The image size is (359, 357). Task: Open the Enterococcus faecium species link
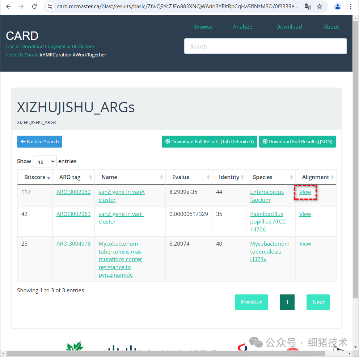(x=267, y=196)
